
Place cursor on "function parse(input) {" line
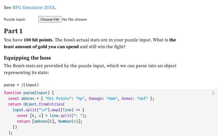click(x=29, y=92)
